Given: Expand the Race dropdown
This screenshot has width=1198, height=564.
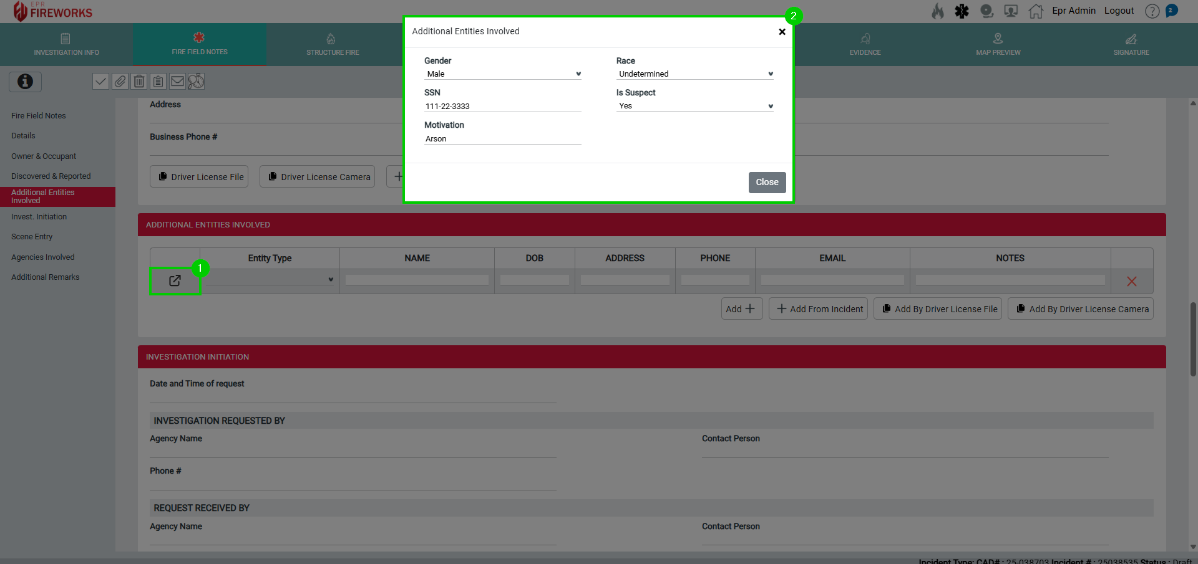Looking at the screenshot, I should (694, 74).
